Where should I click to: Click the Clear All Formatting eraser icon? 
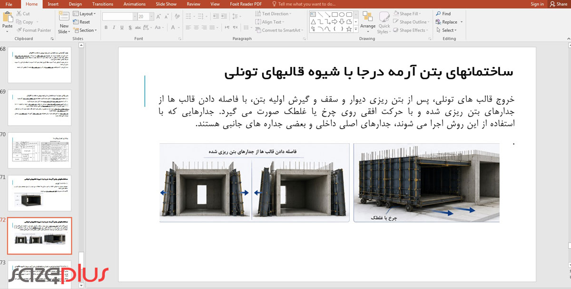pos(177,17)
